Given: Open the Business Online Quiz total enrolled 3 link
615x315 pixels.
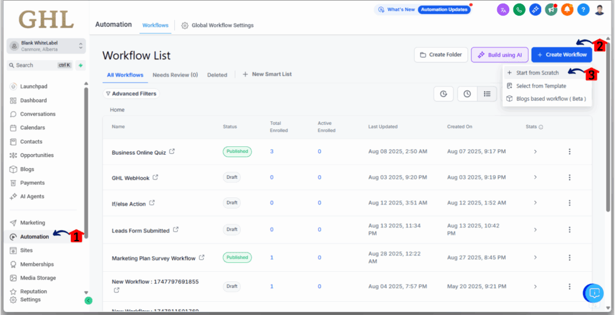Looking at the screenshot, I should [272, 151].
